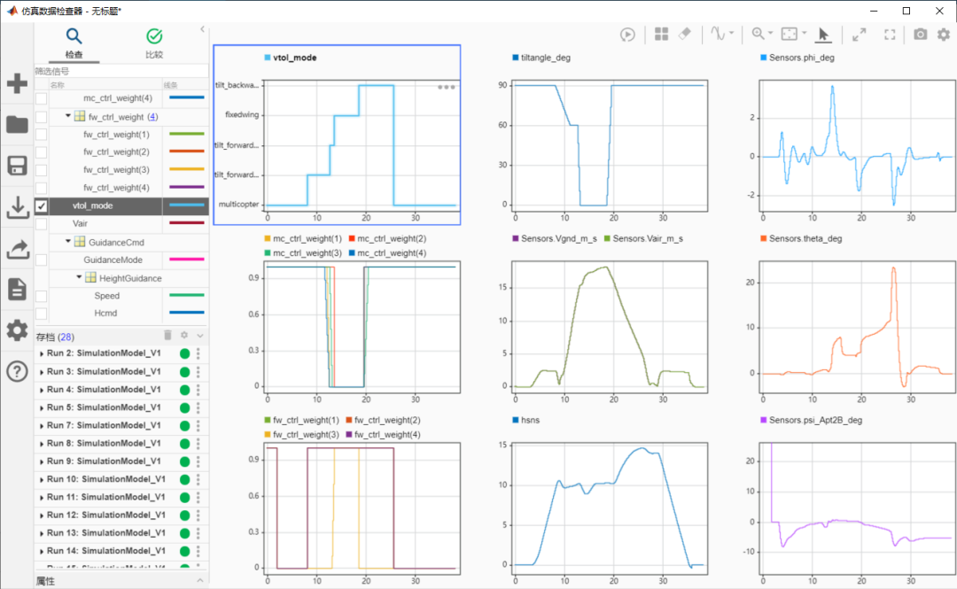Open the three-dot menu for Run 3
The width and height of the screenshot is (957, 589).
pos(198,372)
